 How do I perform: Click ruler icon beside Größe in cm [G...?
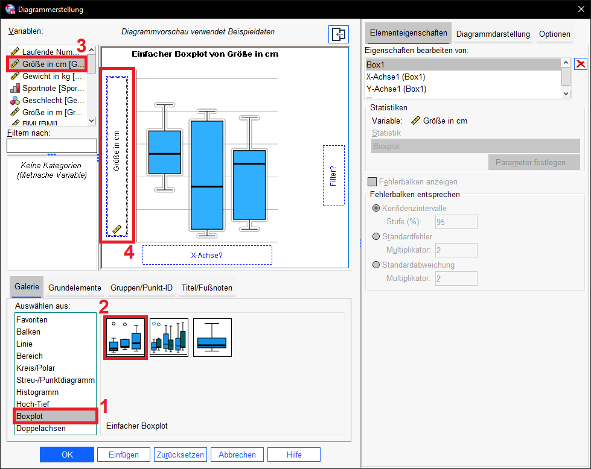[x=14, y=64]
